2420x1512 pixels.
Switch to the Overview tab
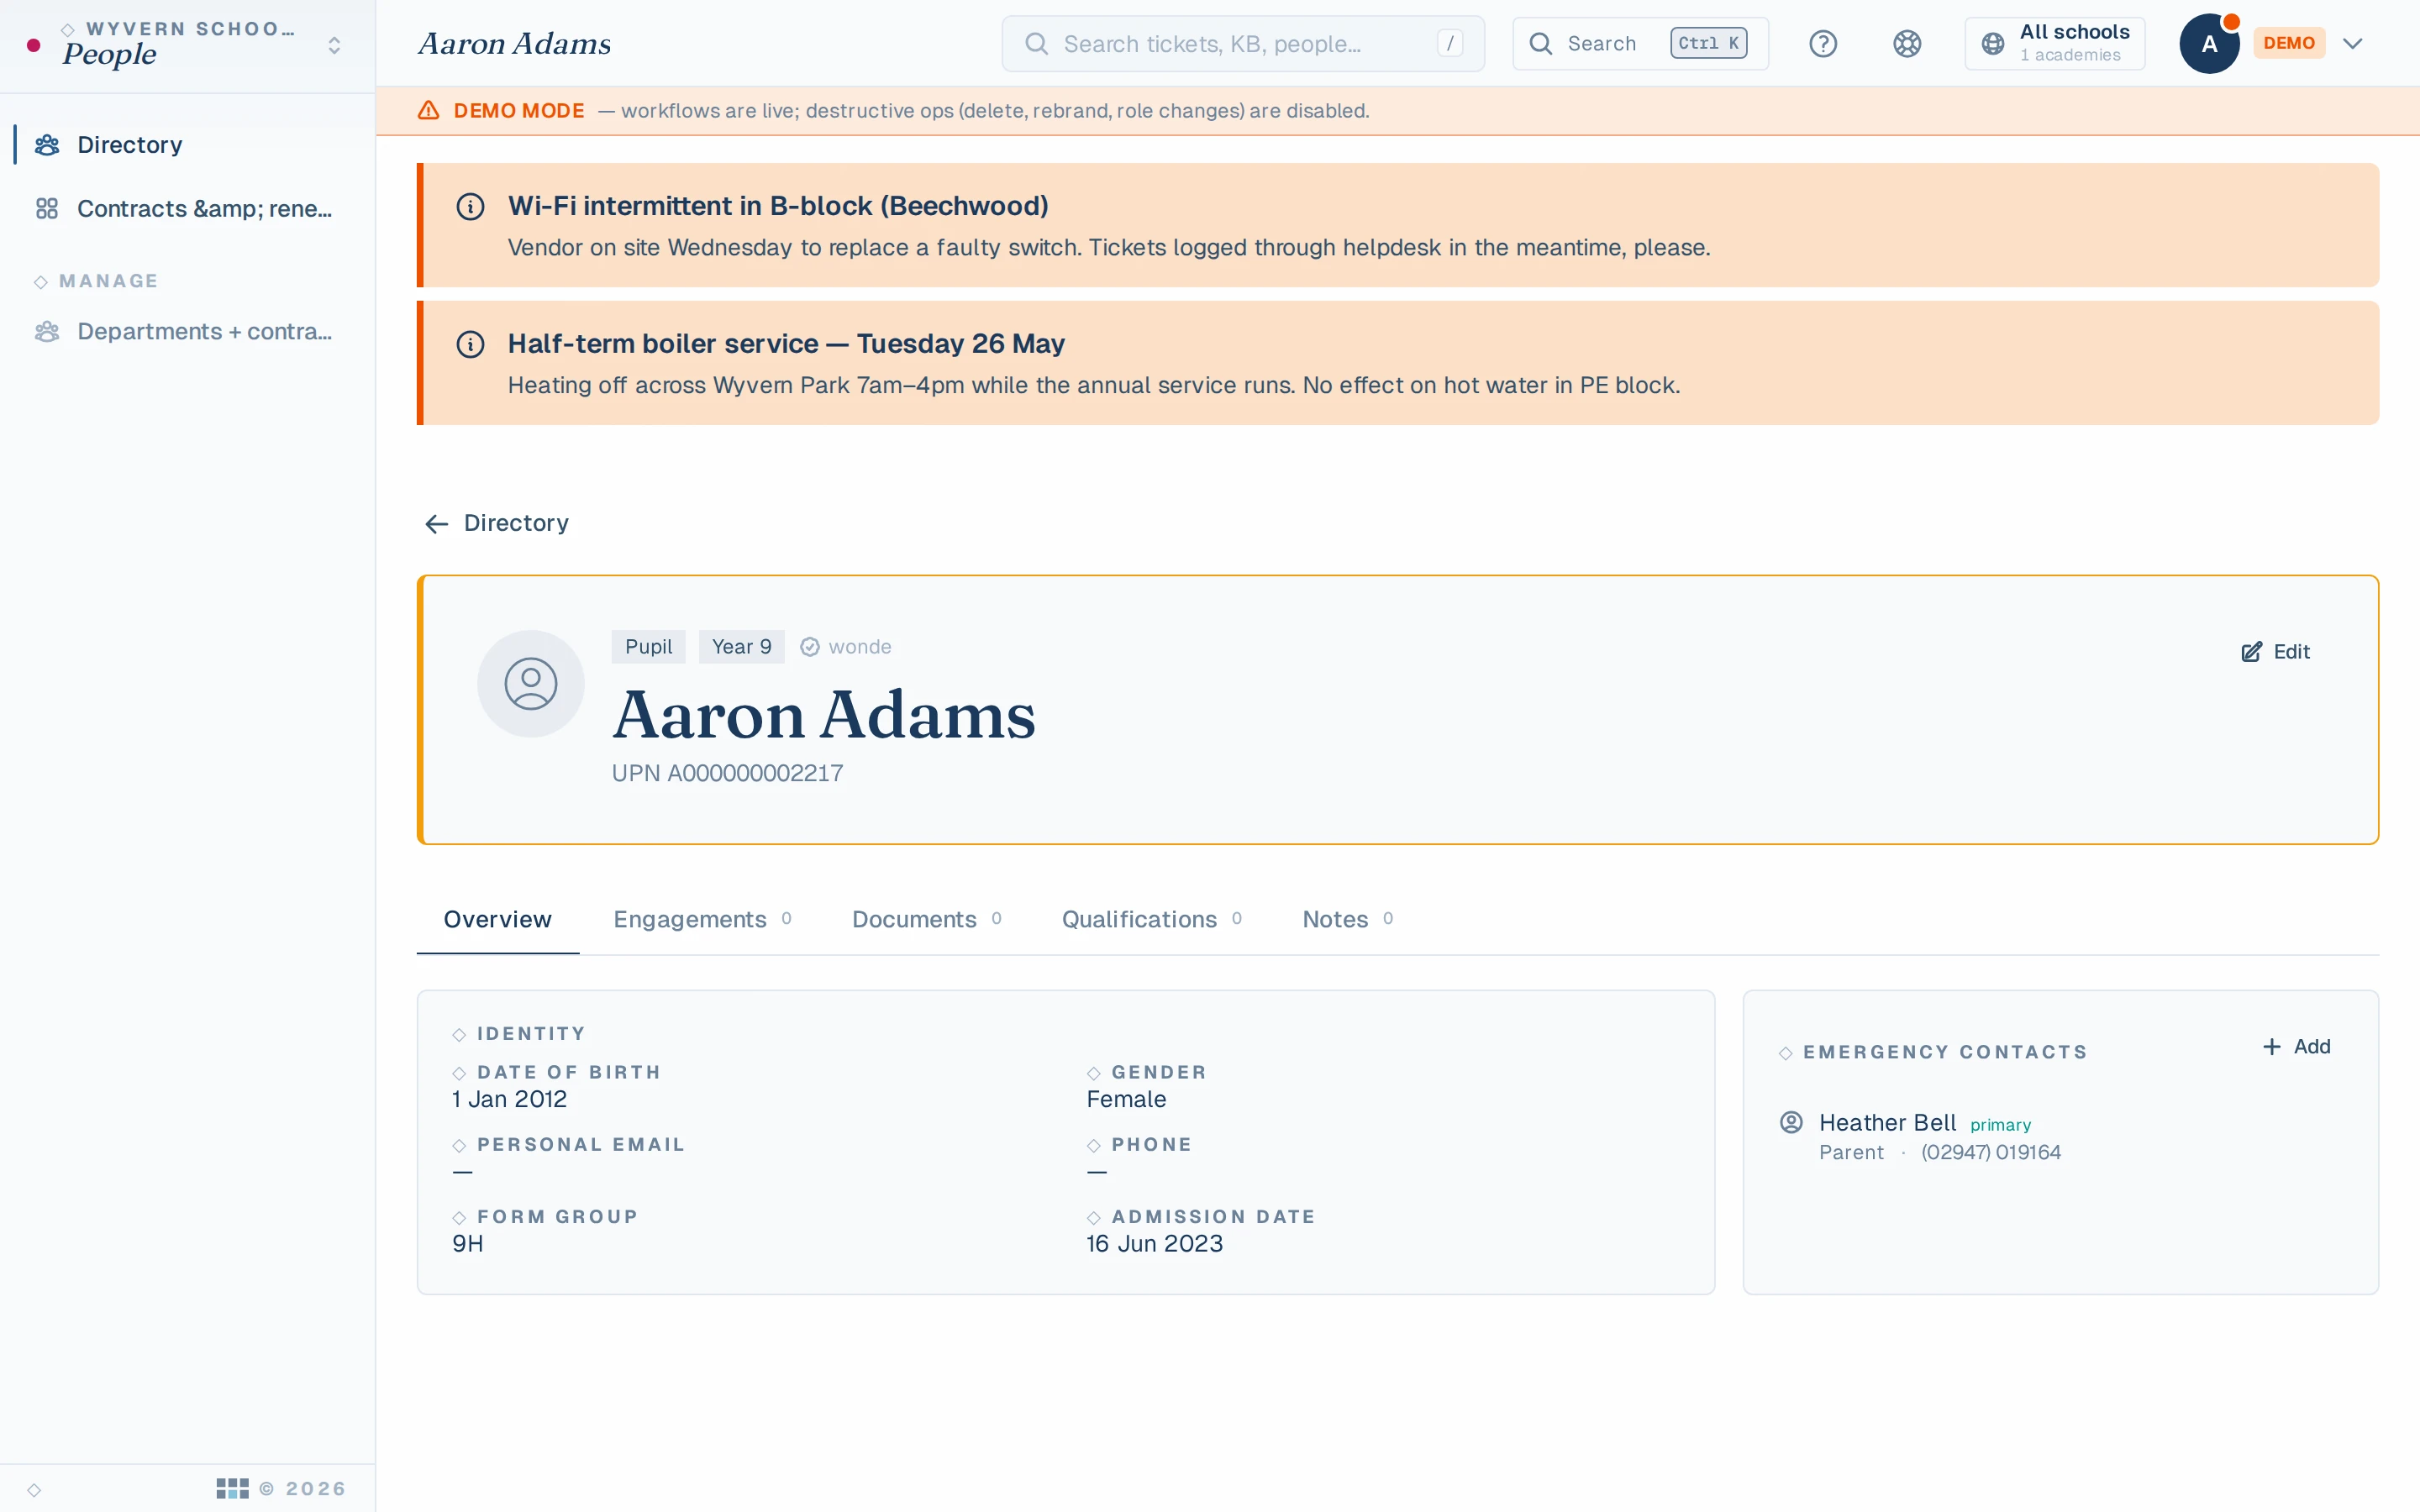click(x=498, y=920)
